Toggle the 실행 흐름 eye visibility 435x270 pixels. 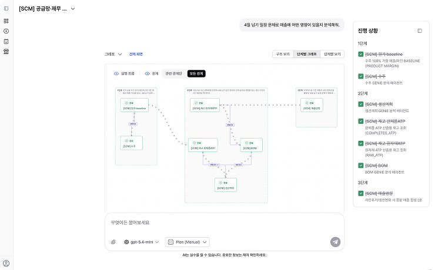(x=116, y=73)
